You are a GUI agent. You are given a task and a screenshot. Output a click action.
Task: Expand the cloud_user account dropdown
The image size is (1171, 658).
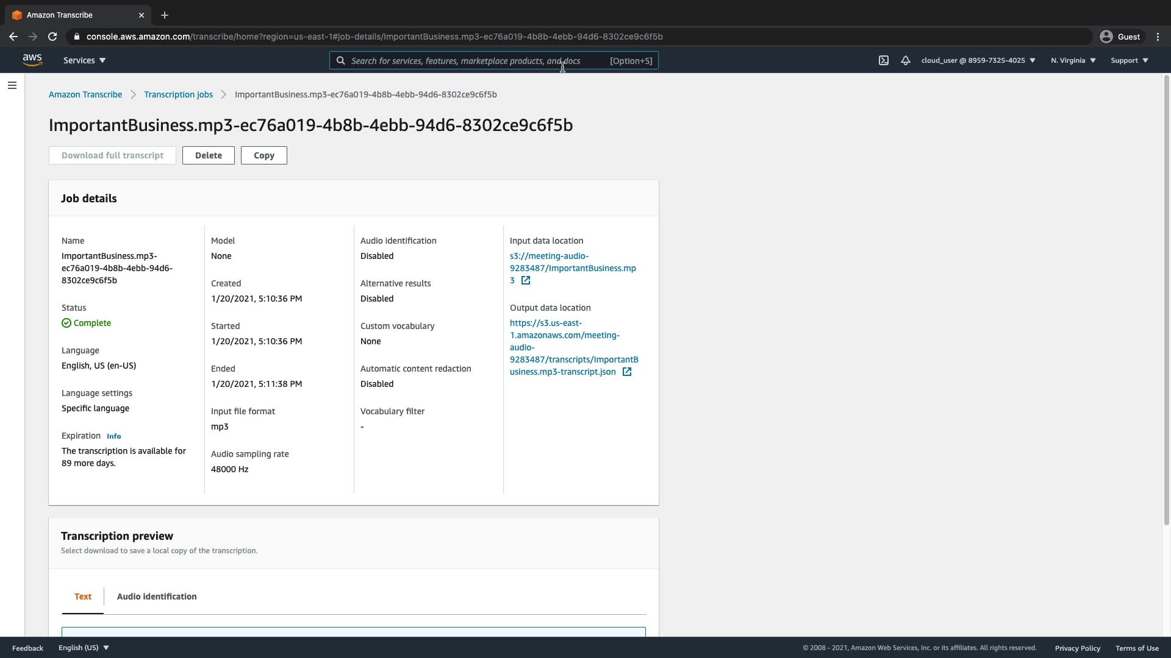coord(978,60)
